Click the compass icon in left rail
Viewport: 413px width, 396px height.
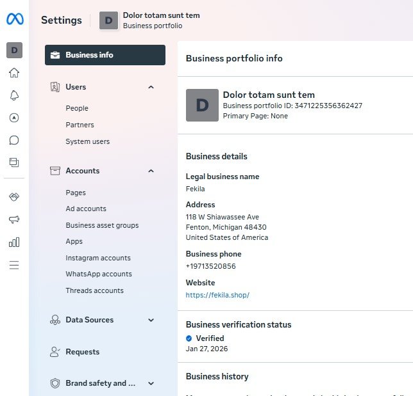[14, 118]
